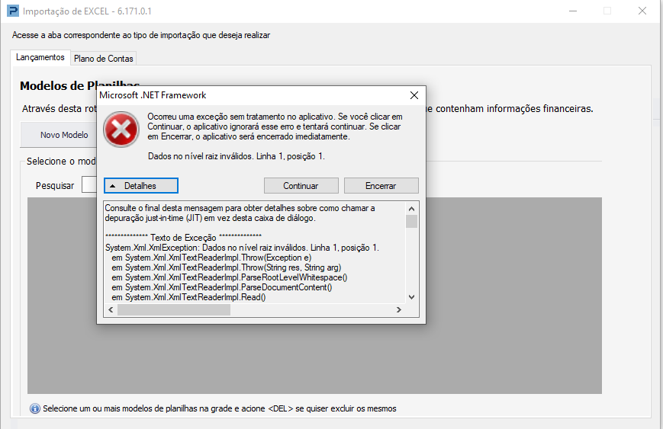Viewport: 663px width, 429px height.
Task: Click the 'Texto de Exceção' header line
Action: pos(183,237)
